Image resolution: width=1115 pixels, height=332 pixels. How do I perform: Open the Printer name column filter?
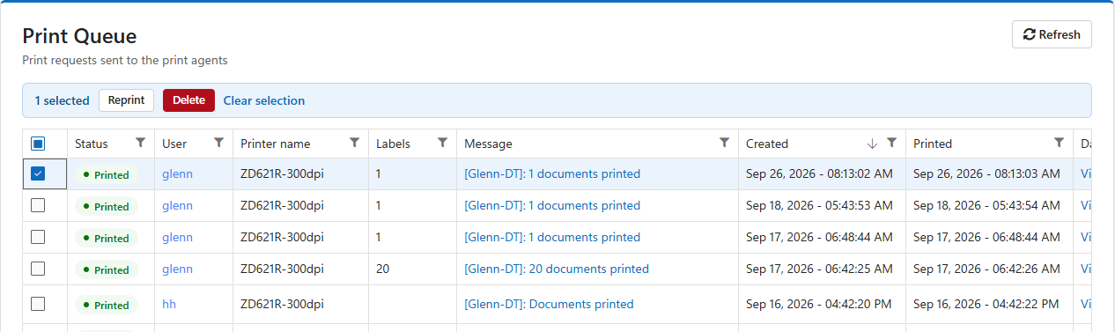[355, 143]
